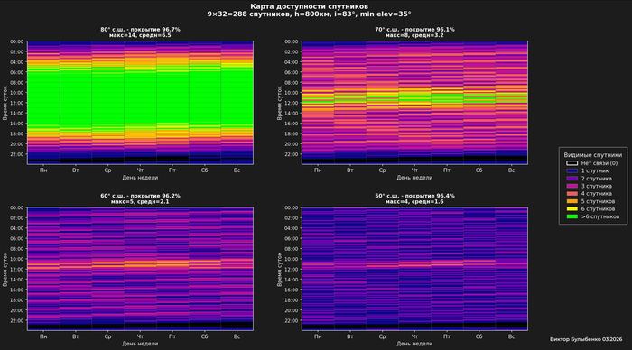Image resolution: width=632 pixels, height=350 pixels.
Task: Click the blue '1 спутник' legend swatch
Action: tap(572, 170)
